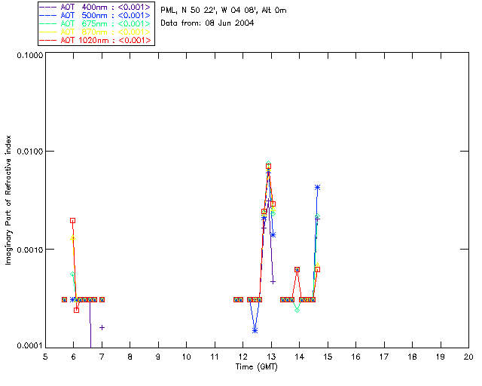Click the x-axis tick label 17

click(x=384, y=357)
